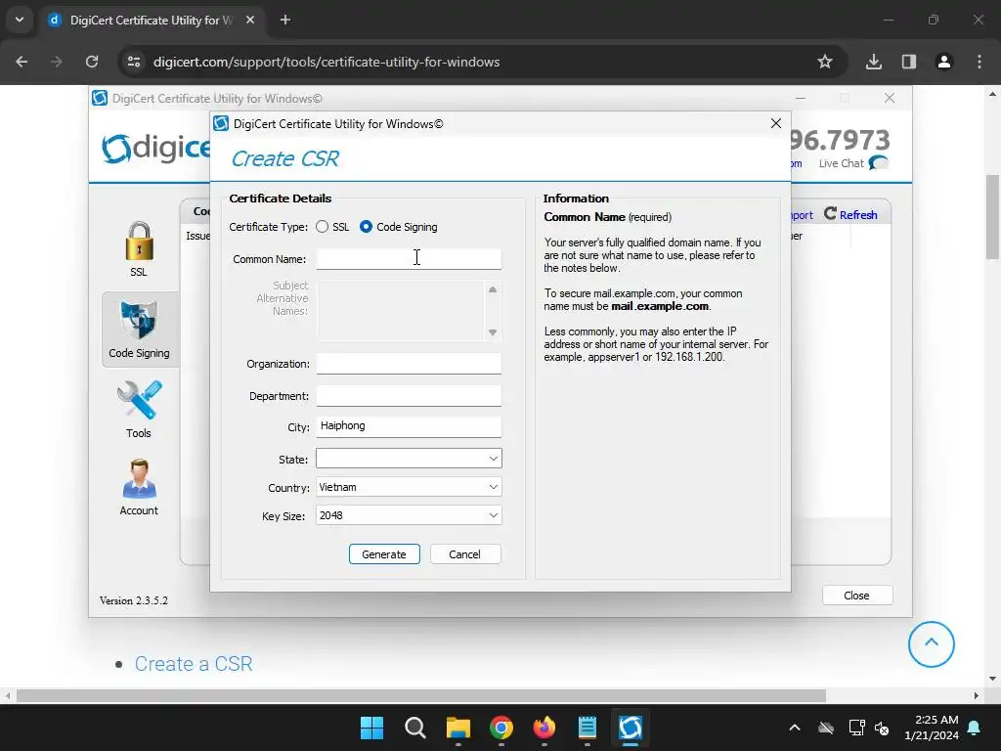Open the Country dropdown showing Vietnam
The image size is (1001, 751).
(x=409, y=487)
